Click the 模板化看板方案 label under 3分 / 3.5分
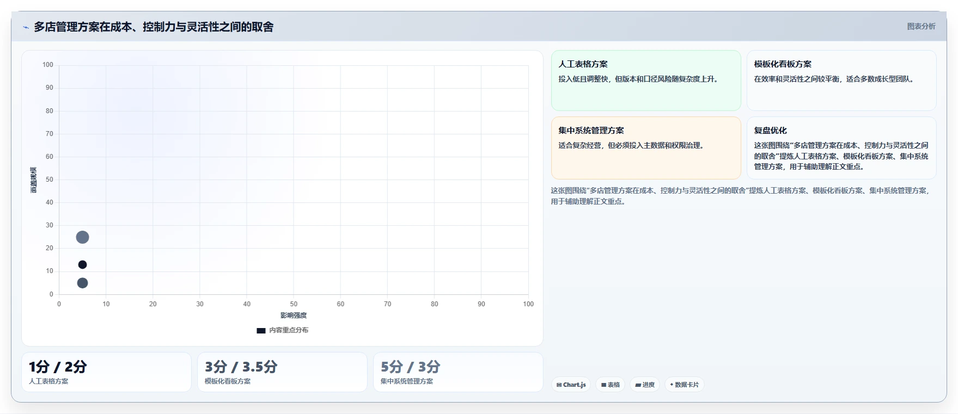 tap(228, 381)
